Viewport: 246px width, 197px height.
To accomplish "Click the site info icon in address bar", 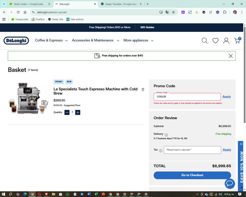I will click(x=33, y=12).
